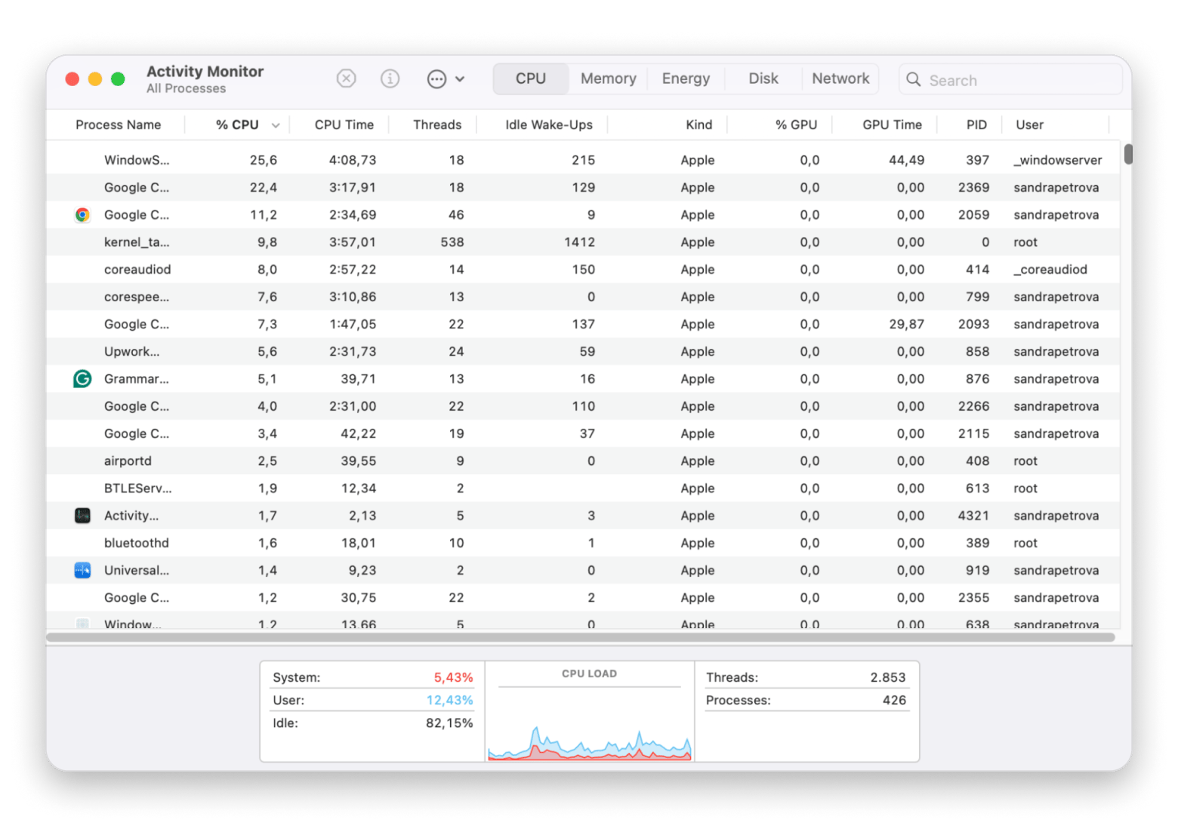
Task: Sort by the PID column header
Action: click(x=976, y=125)
